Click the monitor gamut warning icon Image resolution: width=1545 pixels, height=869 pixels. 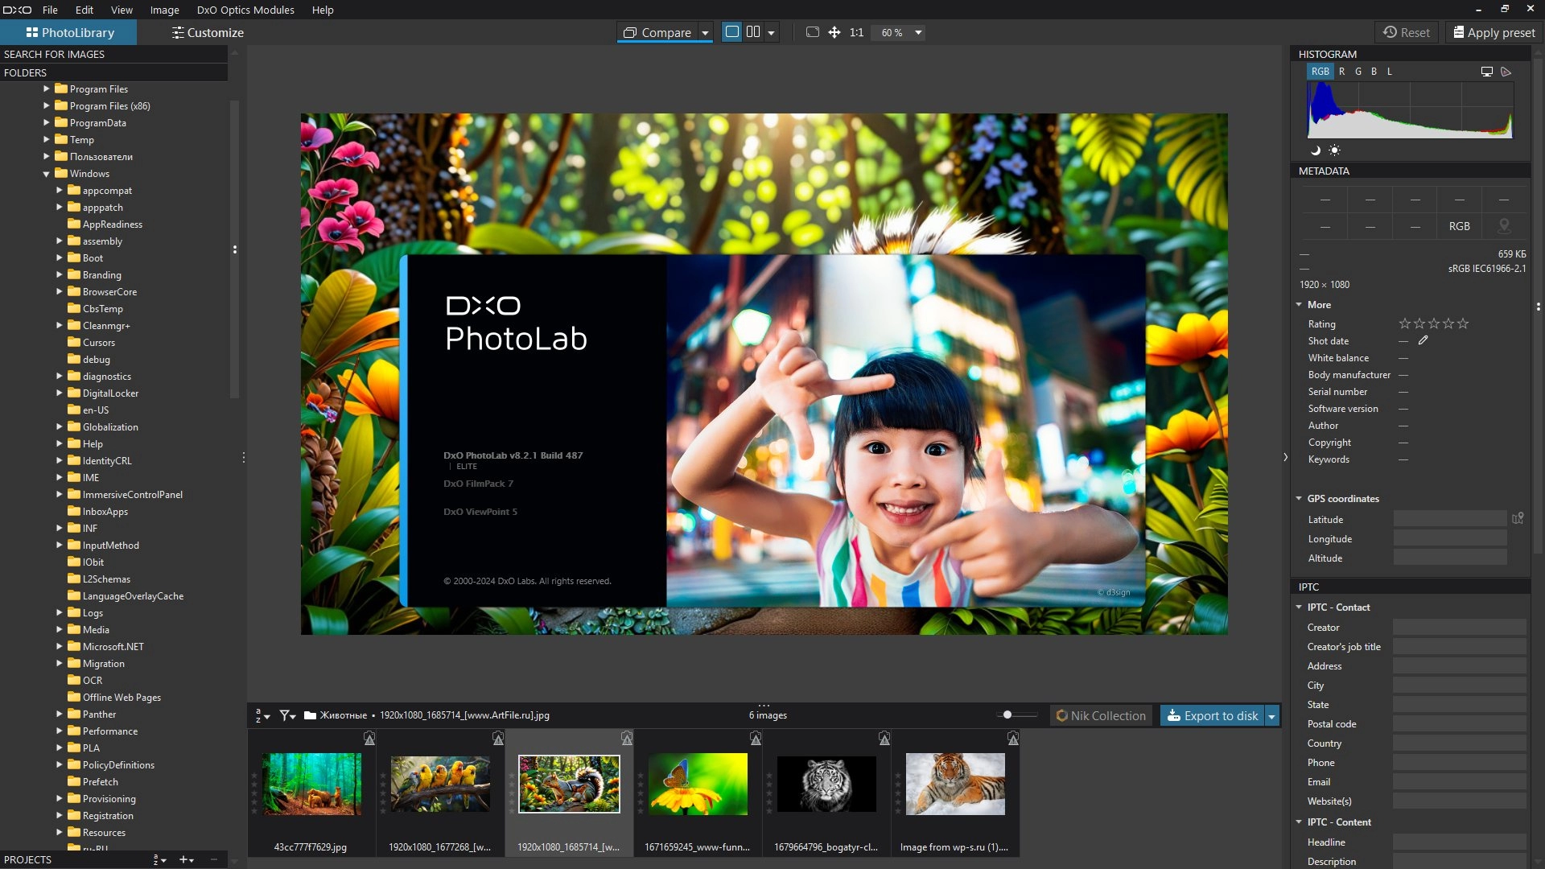coord(1486,72)
